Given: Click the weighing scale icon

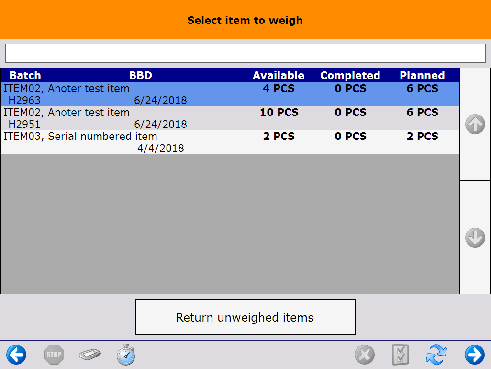Looking at the screenshot, I should [x=90, y=355].
